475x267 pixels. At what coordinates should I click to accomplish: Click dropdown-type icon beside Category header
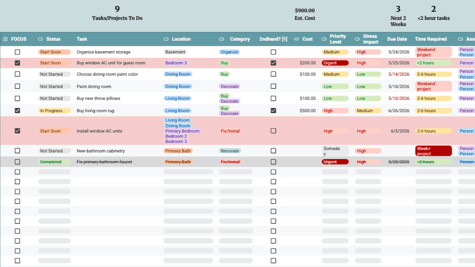point(221,39)
